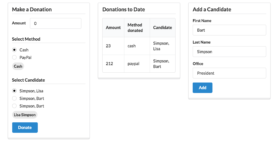Pick the last Simpson, Bart candidate radio
279x145 pixels.
(x=14, y=106)
